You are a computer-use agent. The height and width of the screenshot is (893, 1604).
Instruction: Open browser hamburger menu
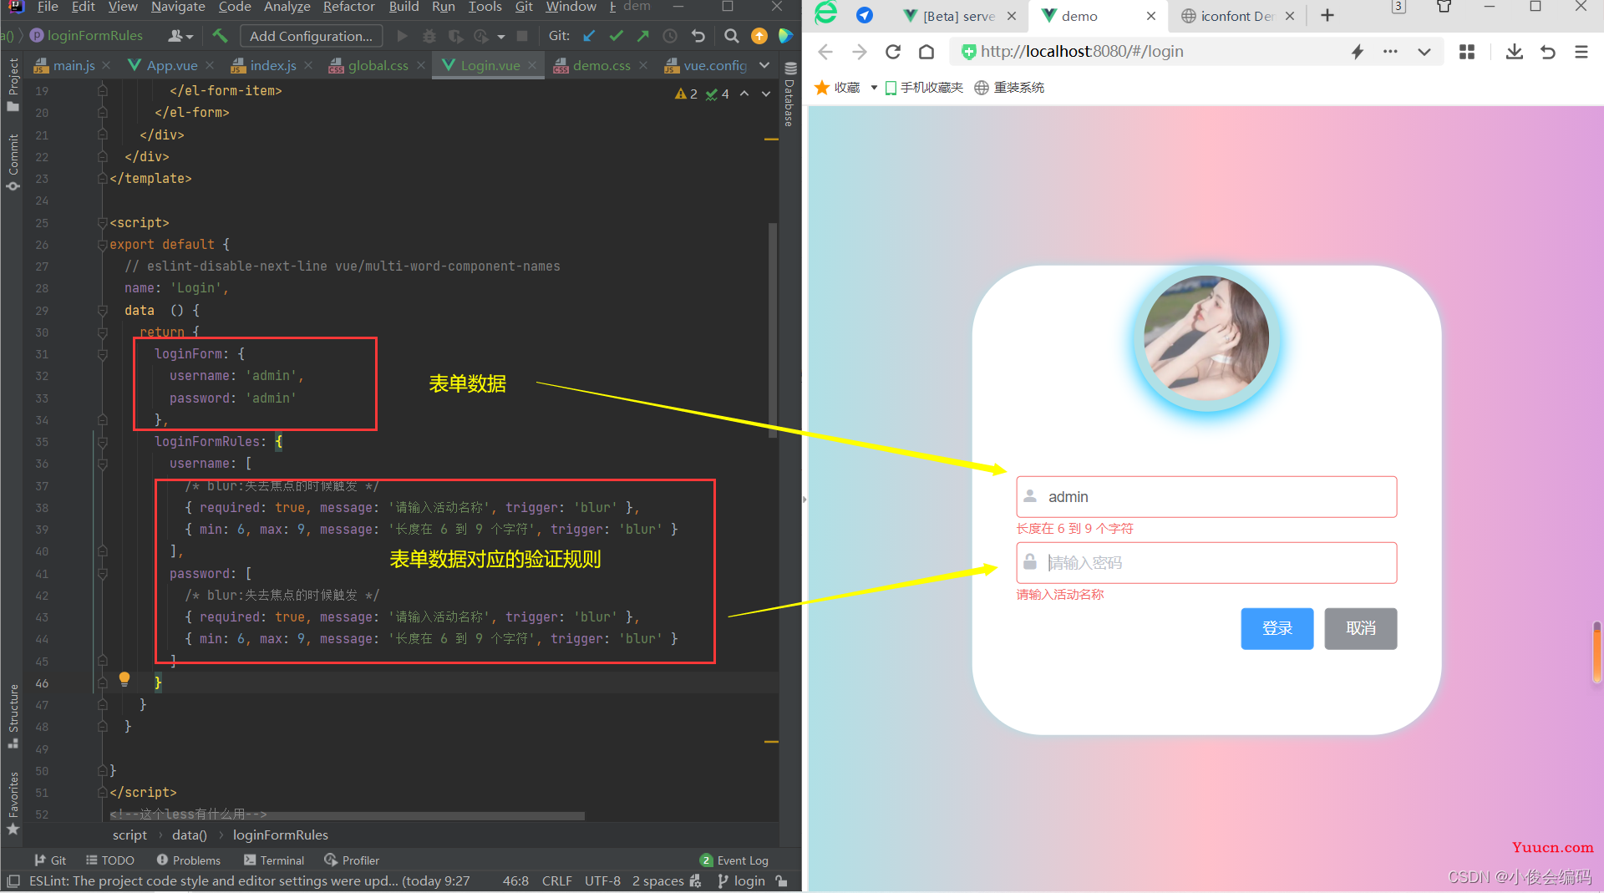pos(1581,52)
